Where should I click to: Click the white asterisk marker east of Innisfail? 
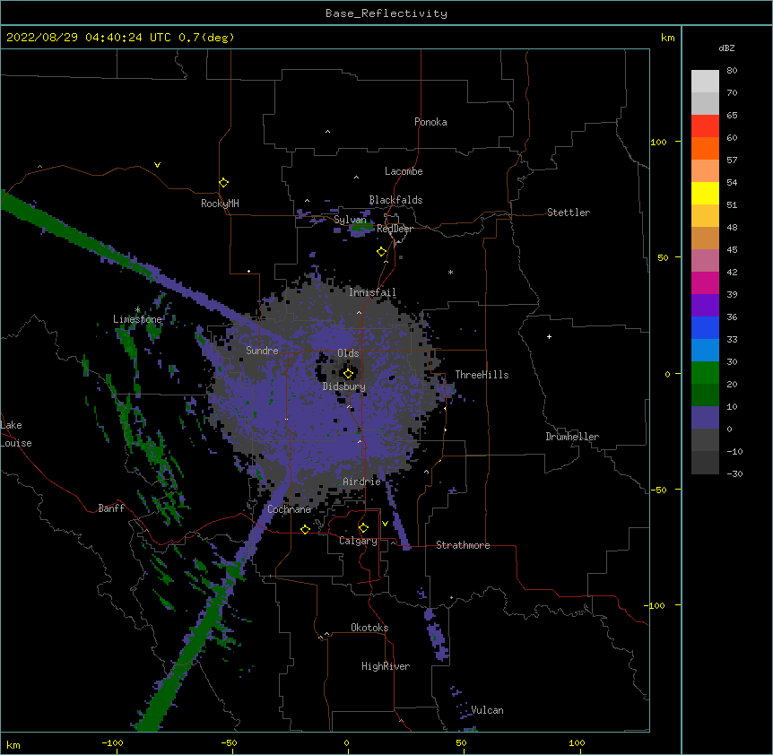(x=450, y=272)
